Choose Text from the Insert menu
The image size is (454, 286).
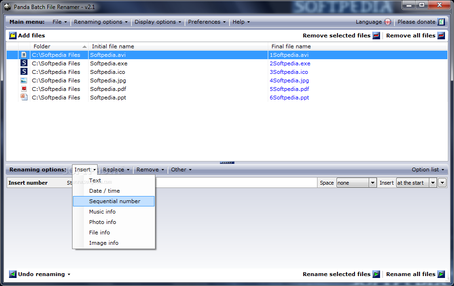114,180
